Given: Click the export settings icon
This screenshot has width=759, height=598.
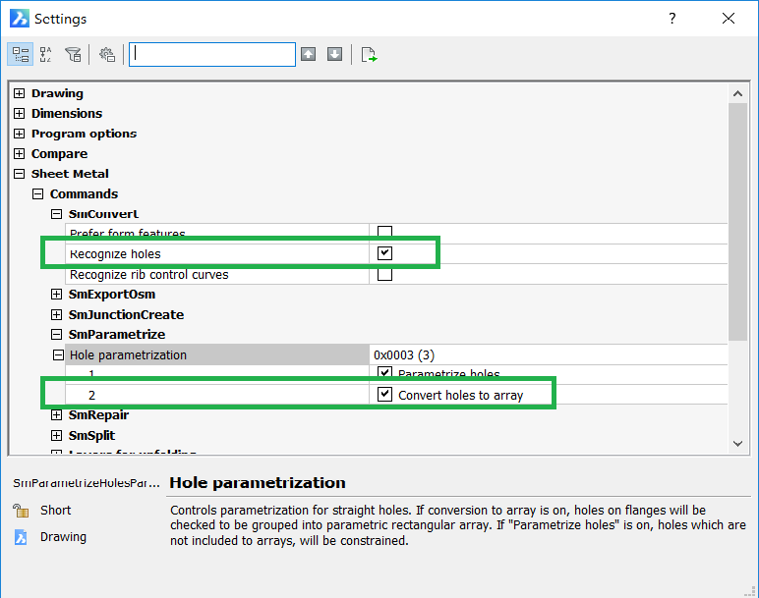Looking at the screenshot, I should pyautogui.click(x=369, y=54).
